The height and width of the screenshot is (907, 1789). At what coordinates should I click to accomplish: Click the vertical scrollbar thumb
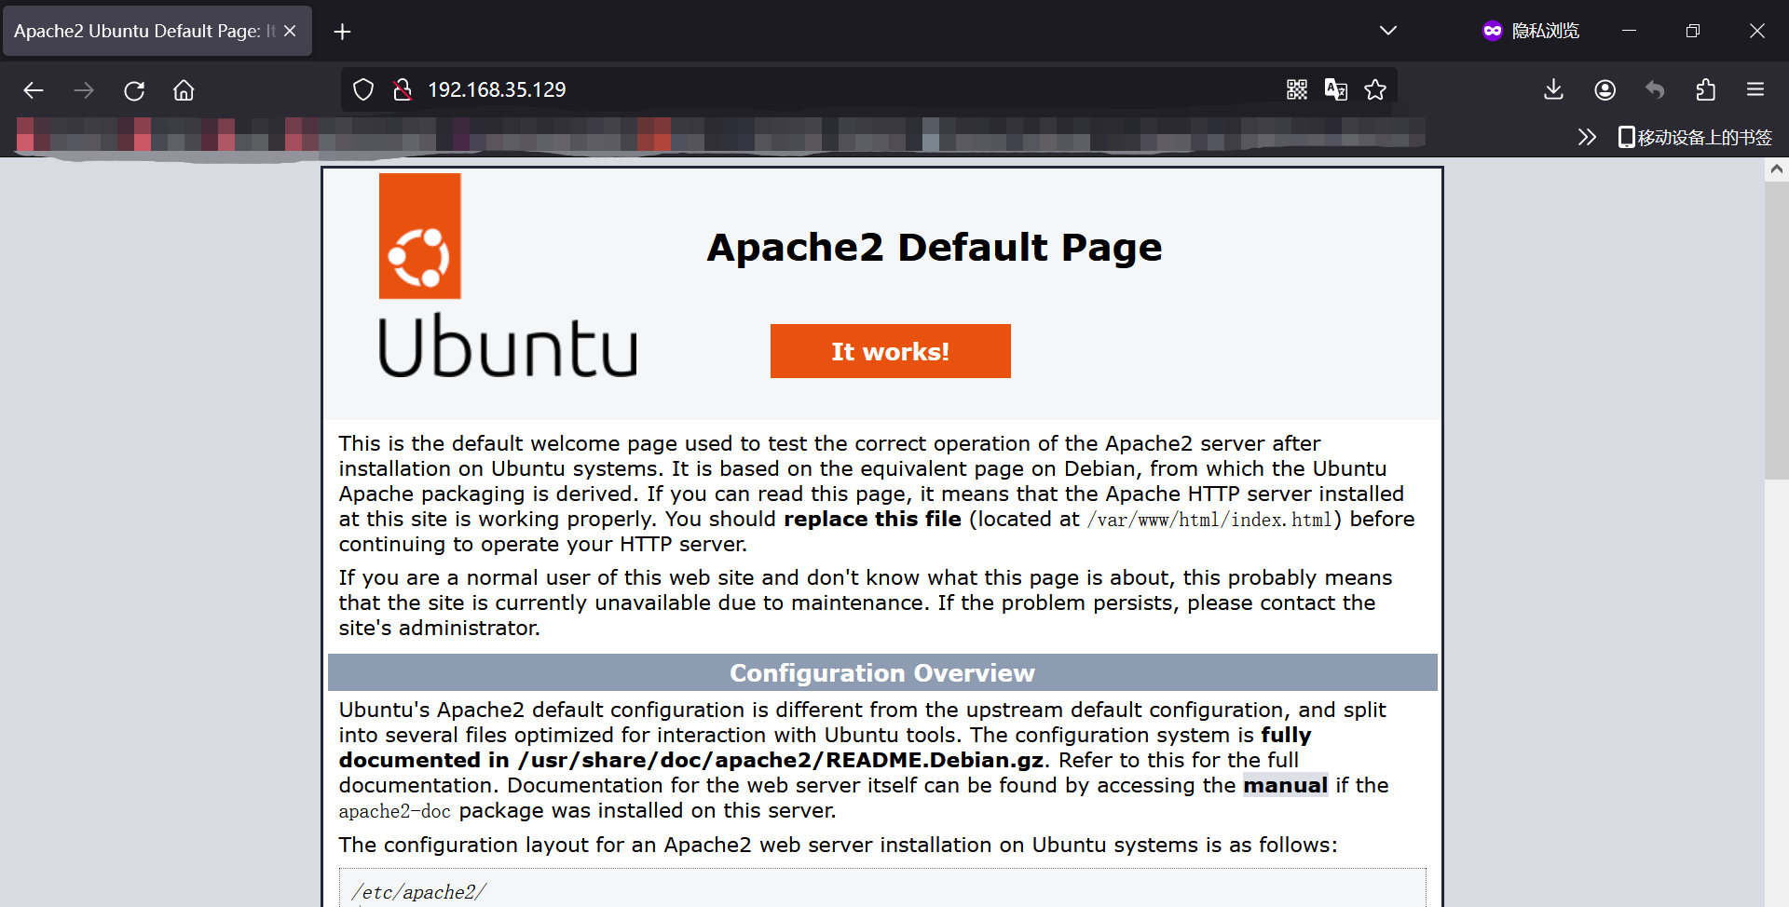(x=1776, y=331)
